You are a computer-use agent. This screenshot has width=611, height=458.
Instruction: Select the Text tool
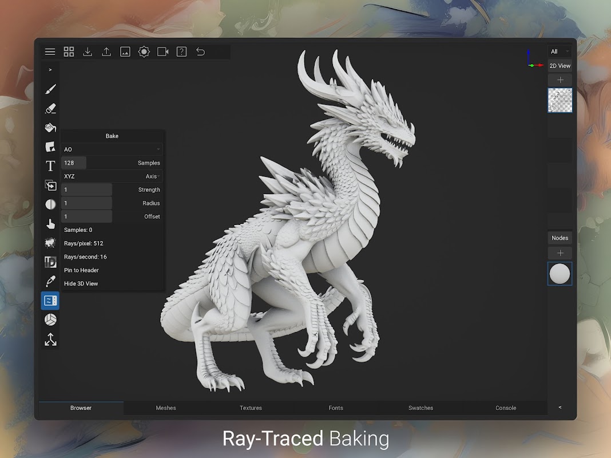[x=50, y=166]
